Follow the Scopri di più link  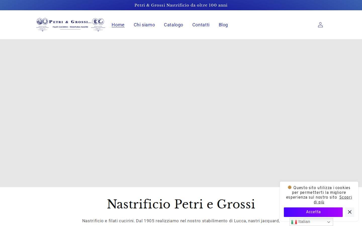click(333, 200)
